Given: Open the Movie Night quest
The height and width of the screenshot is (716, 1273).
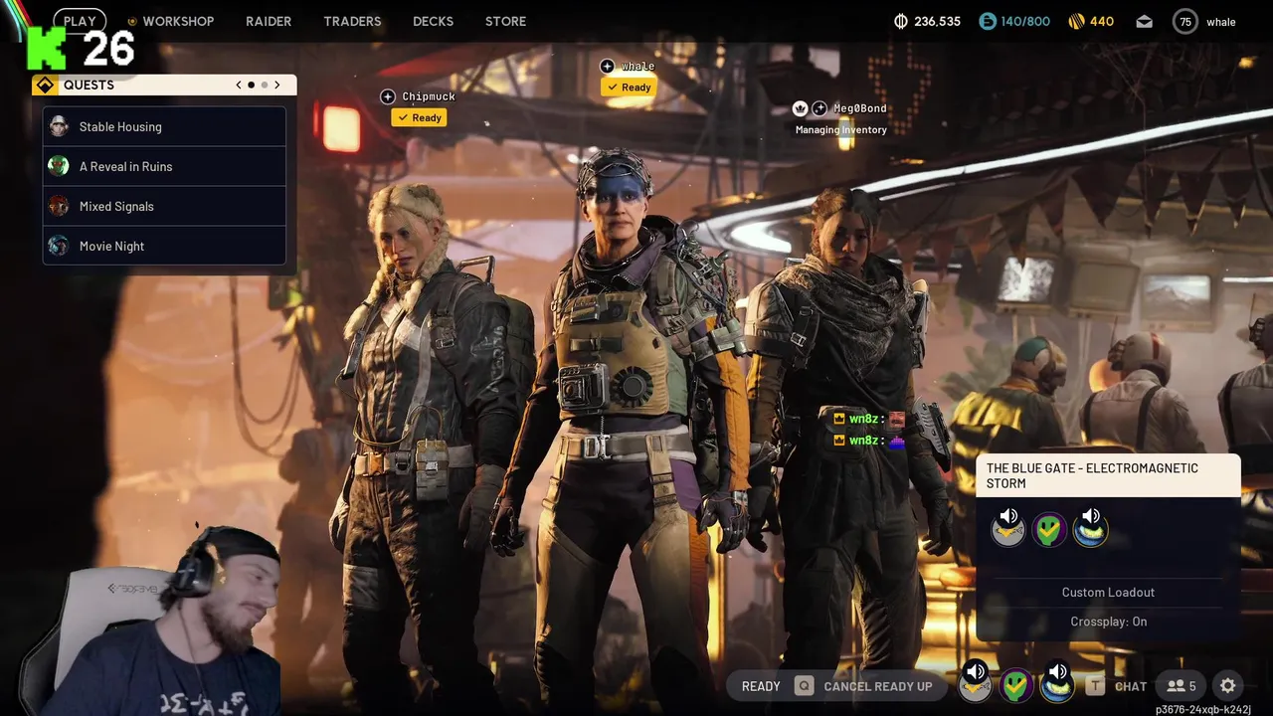Looking at the screenshot, I should (164, 246).
